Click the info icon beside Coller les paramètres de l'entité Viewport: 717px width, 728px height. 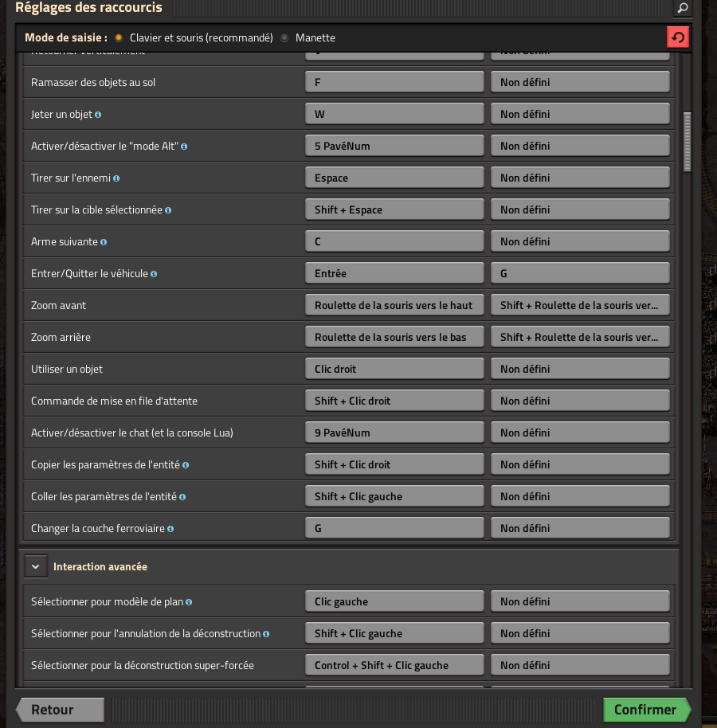tap(182, 497)
